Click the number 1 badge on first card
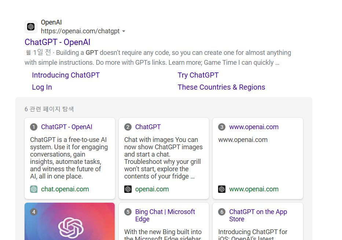 (34, 127)
